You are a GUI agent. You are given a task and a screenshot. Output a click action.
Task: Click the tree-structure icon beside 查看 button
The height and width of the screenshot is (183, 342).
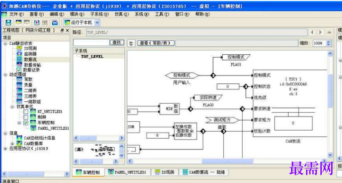pyautogui.click(x=131, y=43)
